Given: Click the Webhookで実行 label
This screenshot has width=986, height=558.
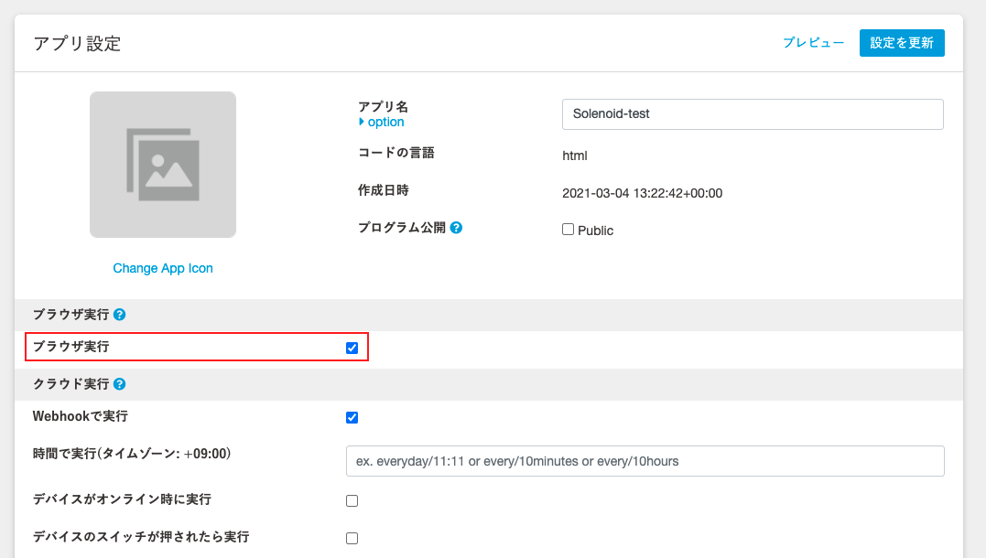Looking at the screenshot, I should click(81, 416).
